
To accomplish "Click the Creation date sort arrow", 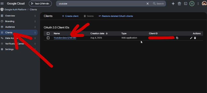I will [x=107, y=33].
